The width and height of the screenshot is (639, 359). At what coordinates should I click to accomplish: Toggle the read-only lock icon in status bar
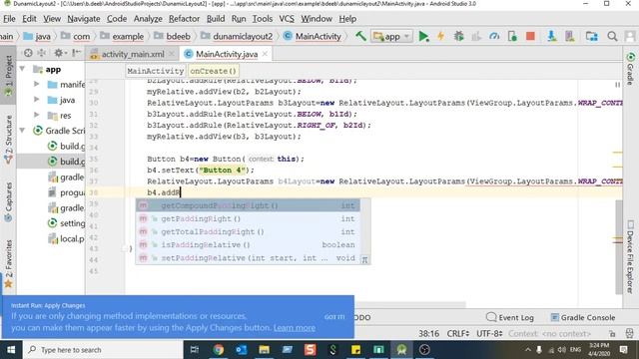(x=612, y=334)
